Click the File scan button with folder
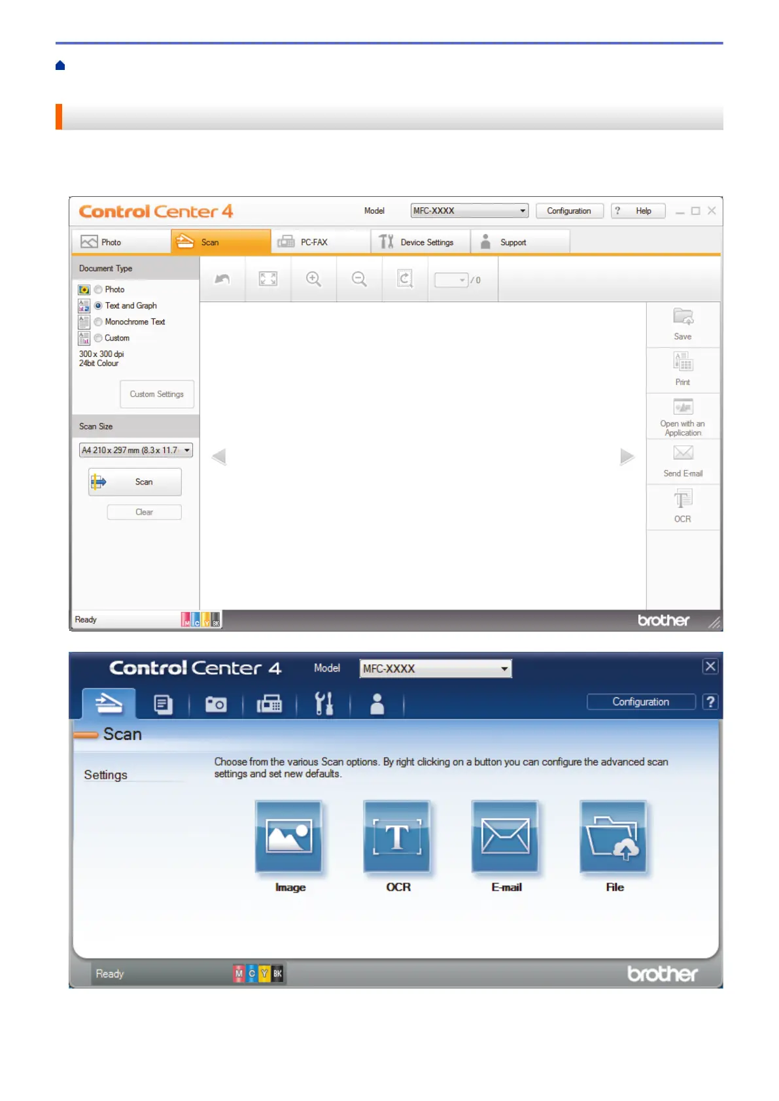 [x=614, y=837]
